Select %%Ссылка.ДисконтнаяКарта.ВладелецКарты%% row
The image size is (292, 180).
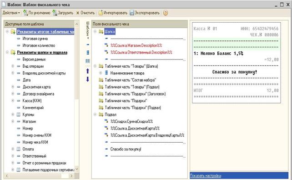tap(147, 135)
